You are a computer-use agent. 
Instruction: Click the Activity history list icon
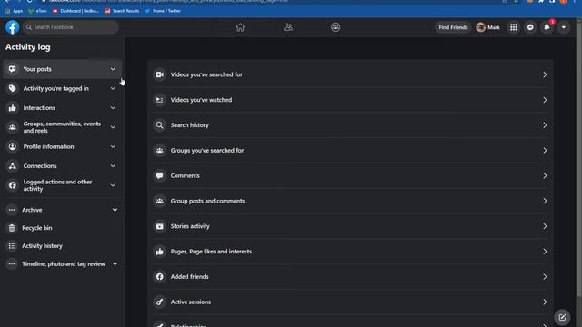tap(12, 246)
